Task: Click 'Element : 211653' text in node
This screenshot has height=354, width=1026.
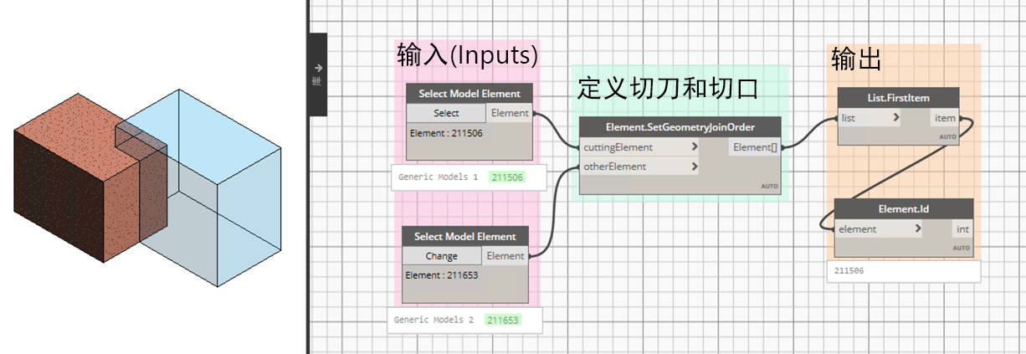Action: click(442, 275)
